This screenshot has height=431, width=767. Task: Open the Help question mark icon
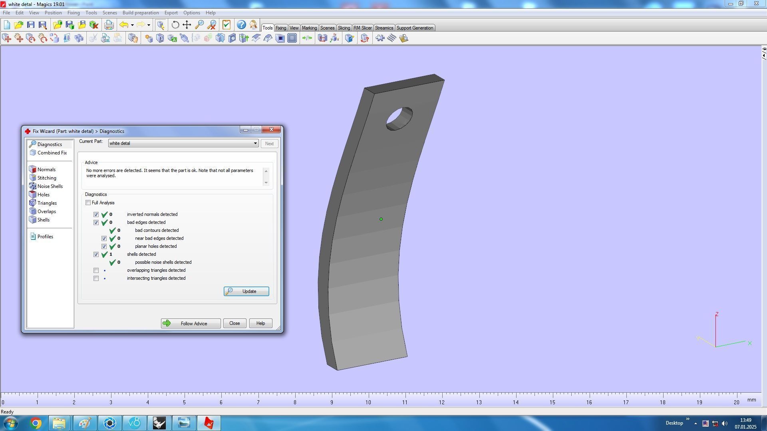pyautogui.click(x=241, y=25)
